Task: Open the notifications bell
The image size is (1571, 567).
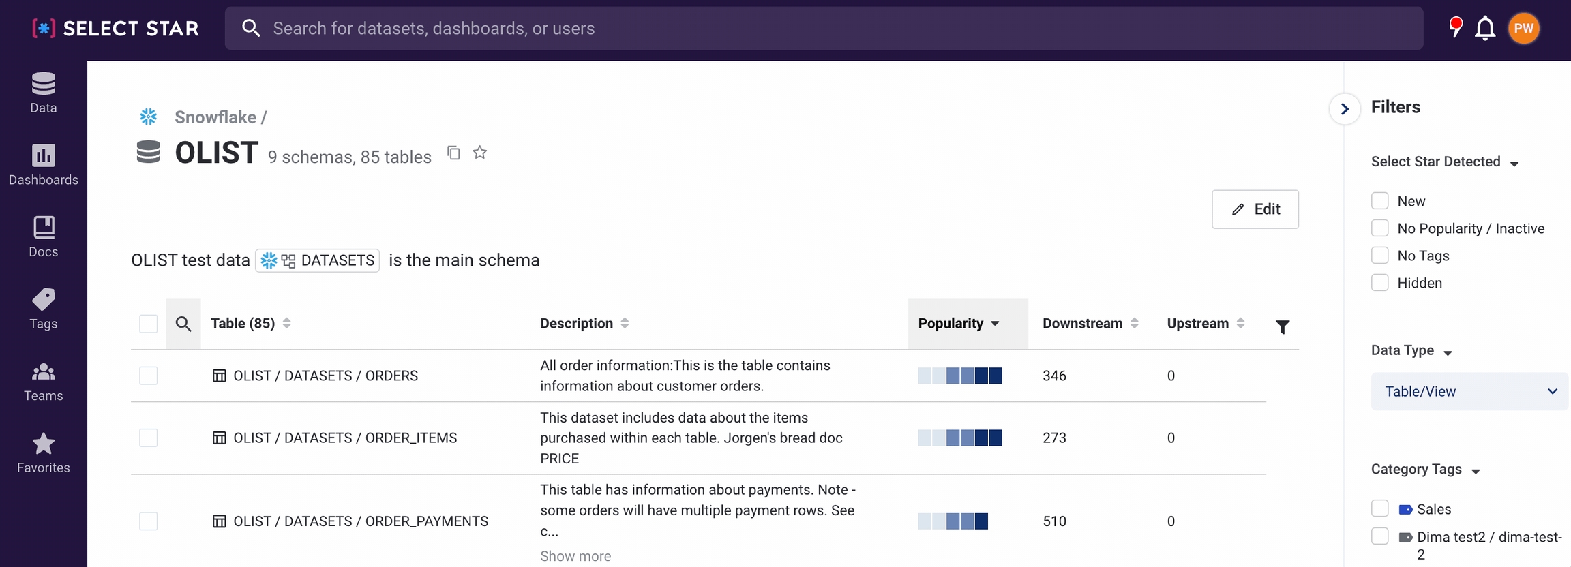Action: [x=1484, y=29]
